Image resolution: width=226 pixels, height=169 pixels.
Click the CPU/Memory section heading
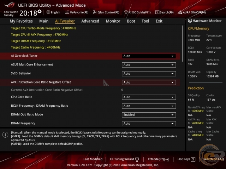(198, 29)
